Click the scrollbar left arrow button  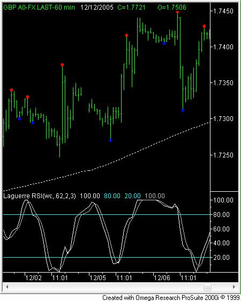[7, 287]
